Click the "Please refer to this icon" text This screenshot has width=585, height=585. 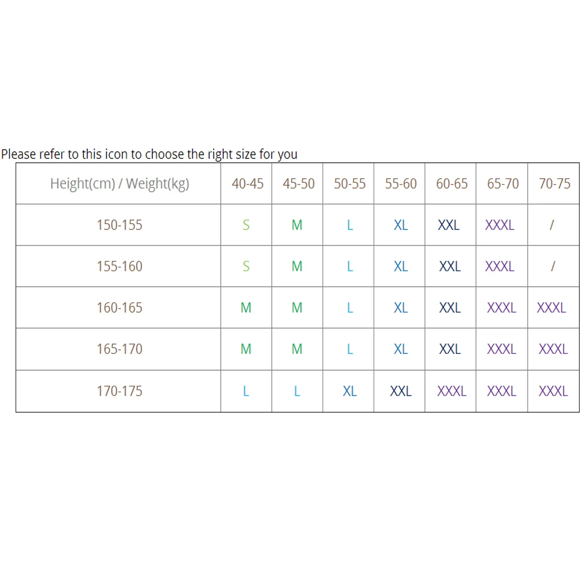[149, 154]
